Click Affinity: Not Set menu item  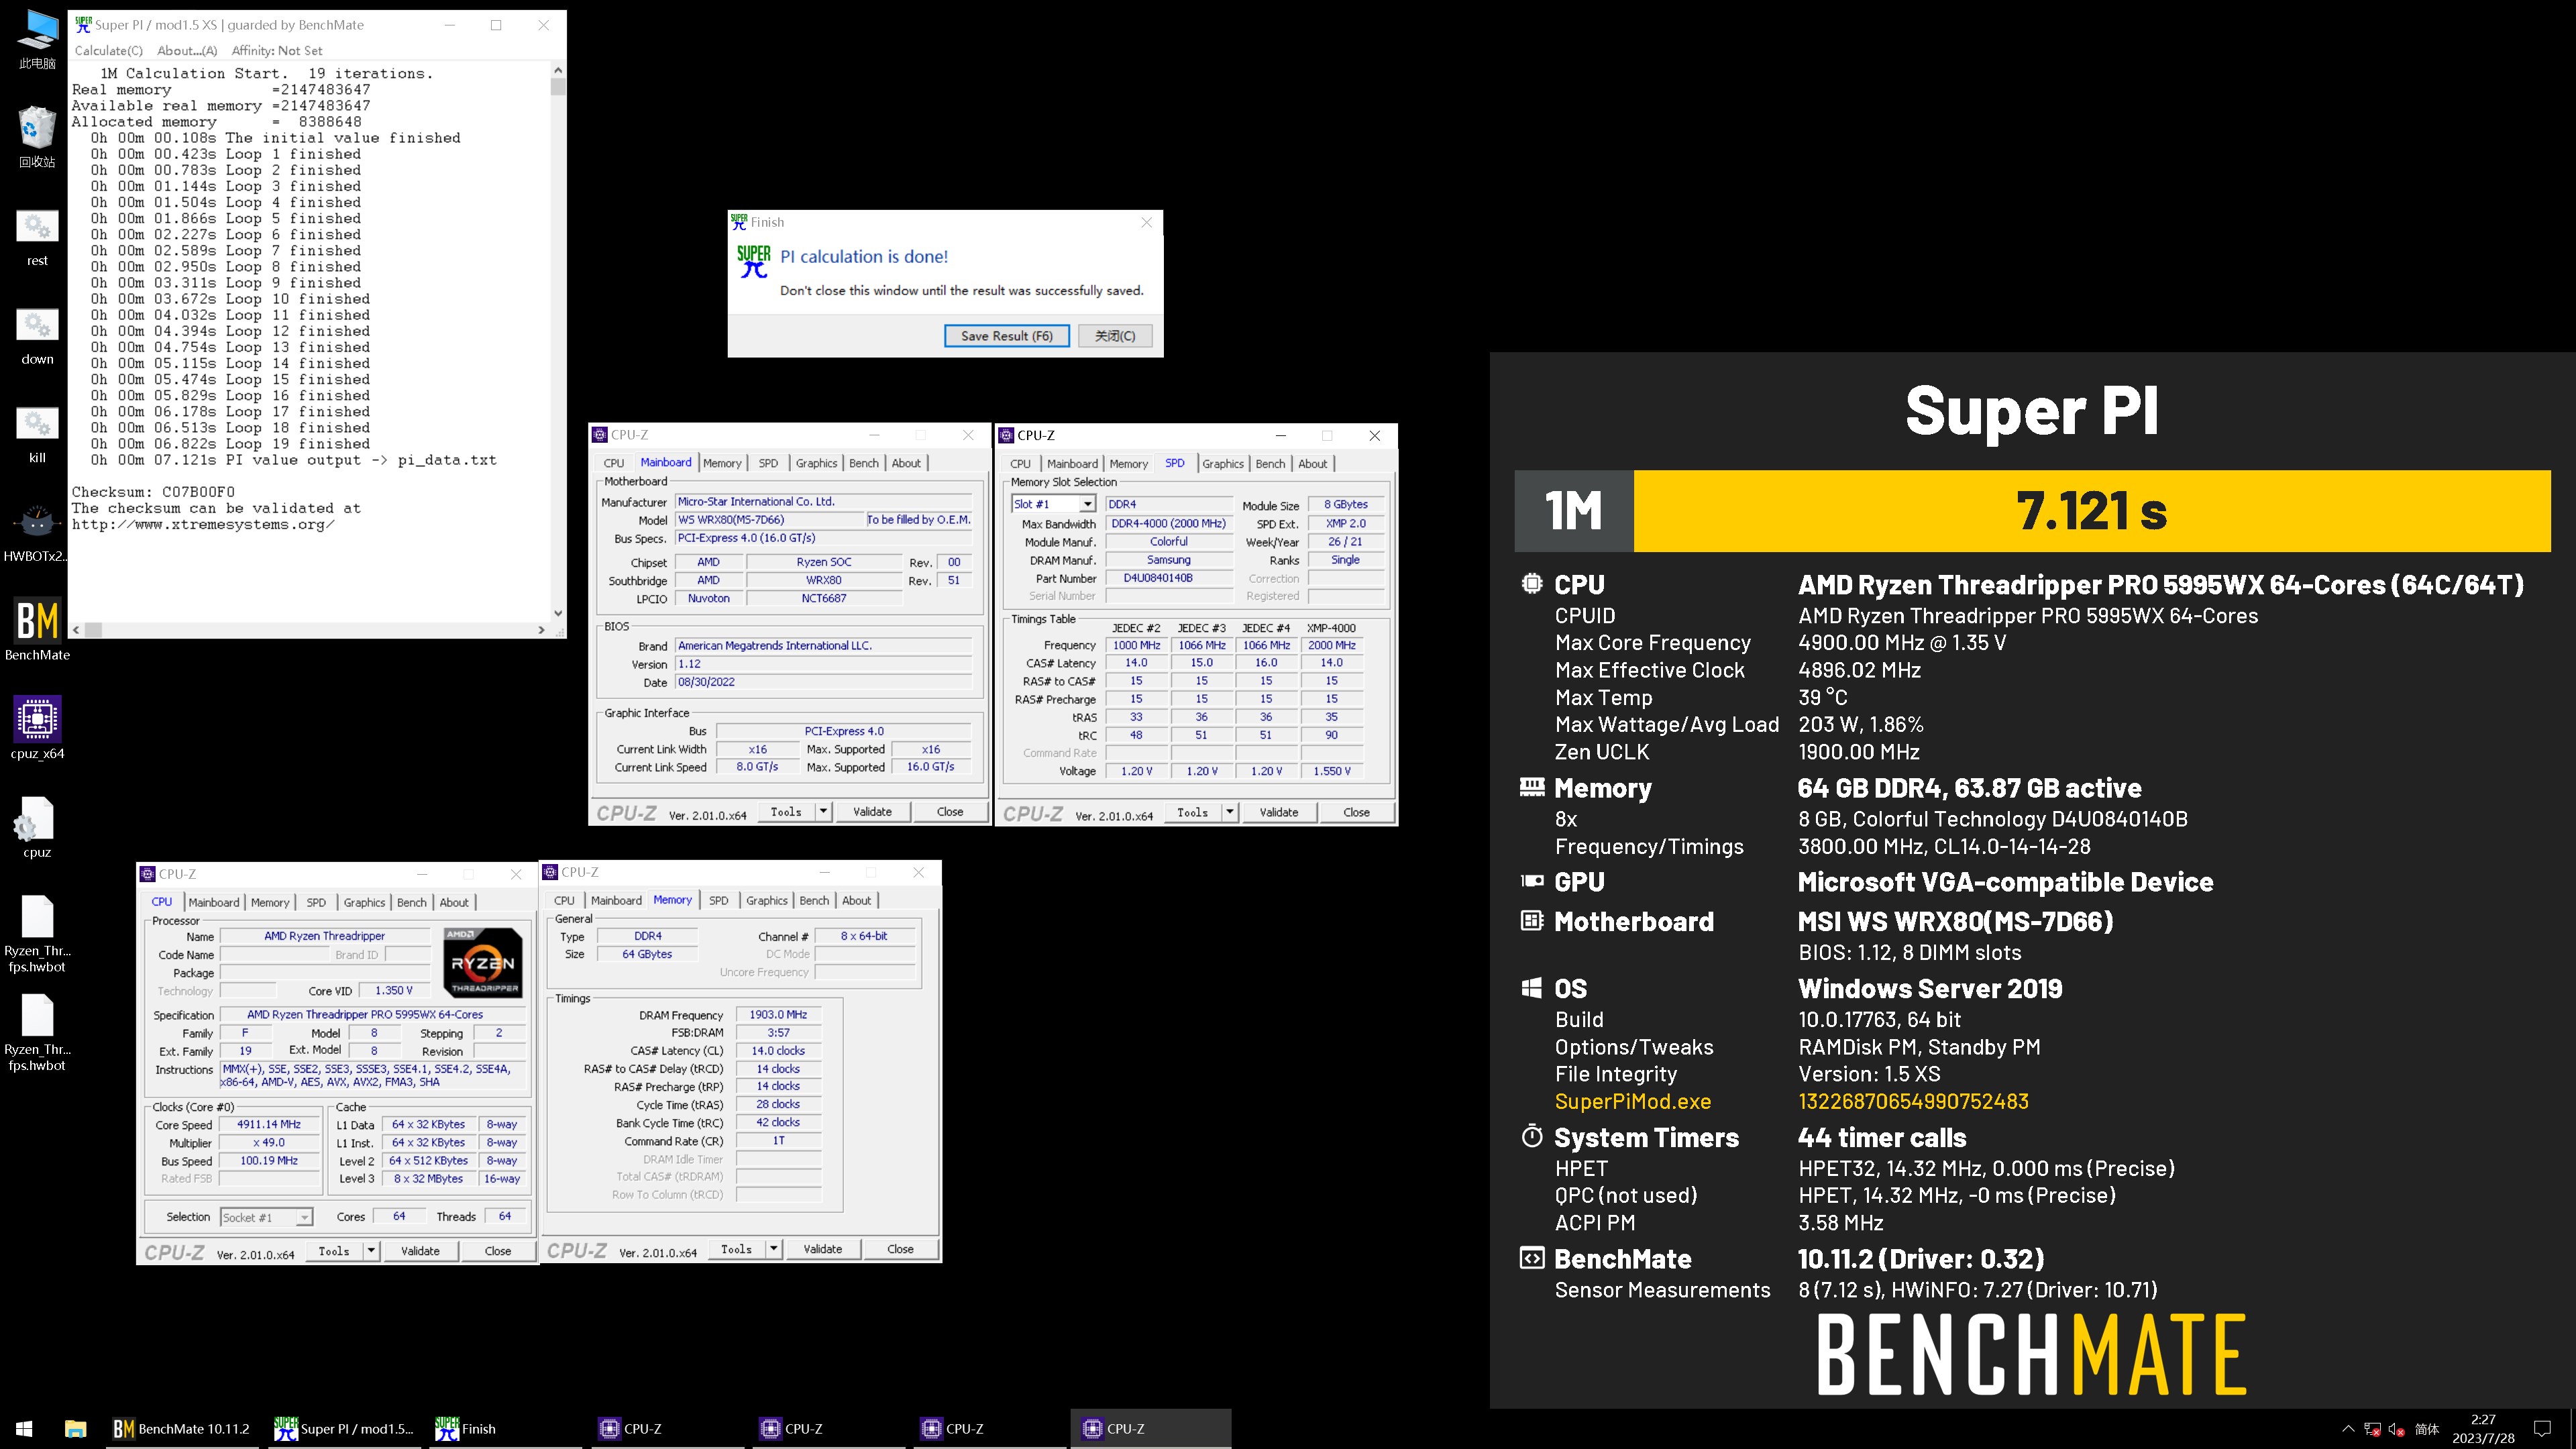coord(277,51)
